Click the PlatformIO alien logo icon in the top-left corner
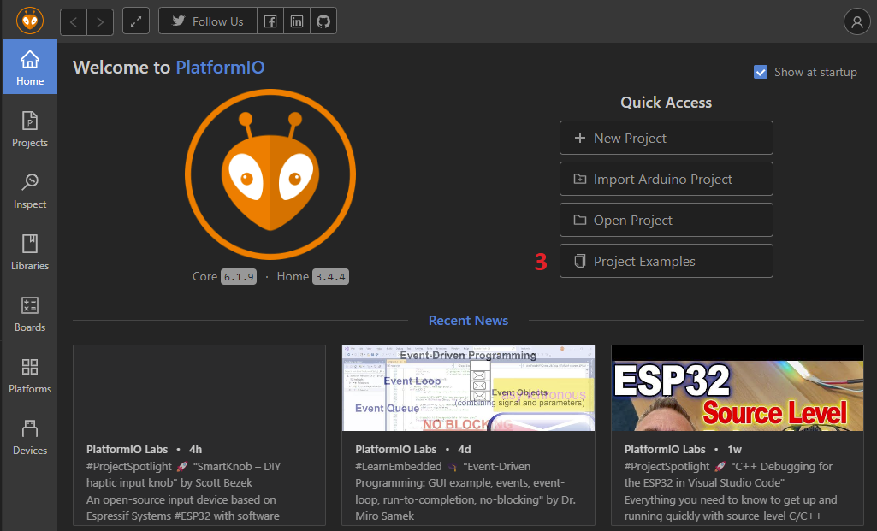This screenshot has width=877, height=531. (30, 21)
